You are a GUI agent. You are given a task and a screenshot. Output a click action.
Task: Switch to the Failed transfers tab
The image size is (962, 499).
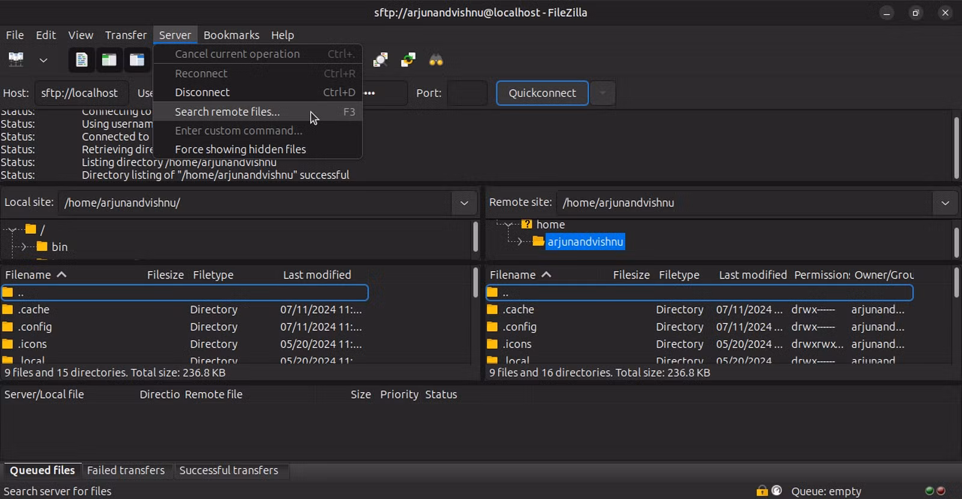point(126,470)
